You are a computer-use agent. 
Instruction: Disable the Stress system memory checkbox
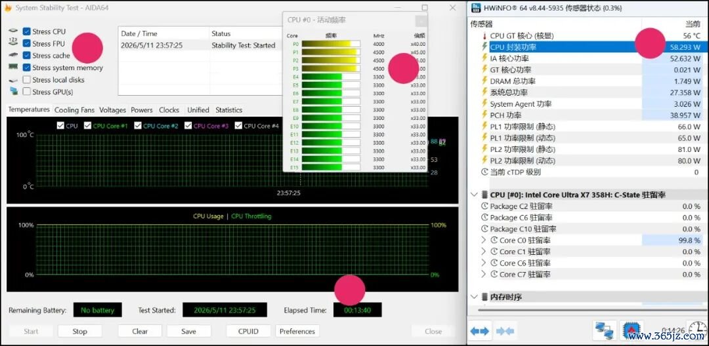pos(27,67)
